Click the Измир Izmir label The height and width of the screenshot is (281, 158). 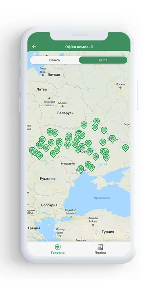[60, 231]
